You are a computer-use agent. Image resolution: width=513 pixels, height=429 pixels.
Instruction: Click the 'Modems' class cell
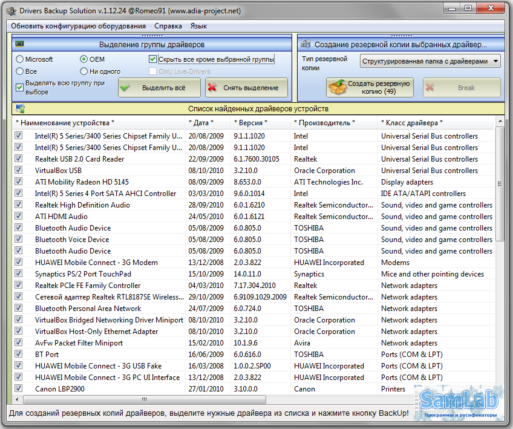[395, 262]
